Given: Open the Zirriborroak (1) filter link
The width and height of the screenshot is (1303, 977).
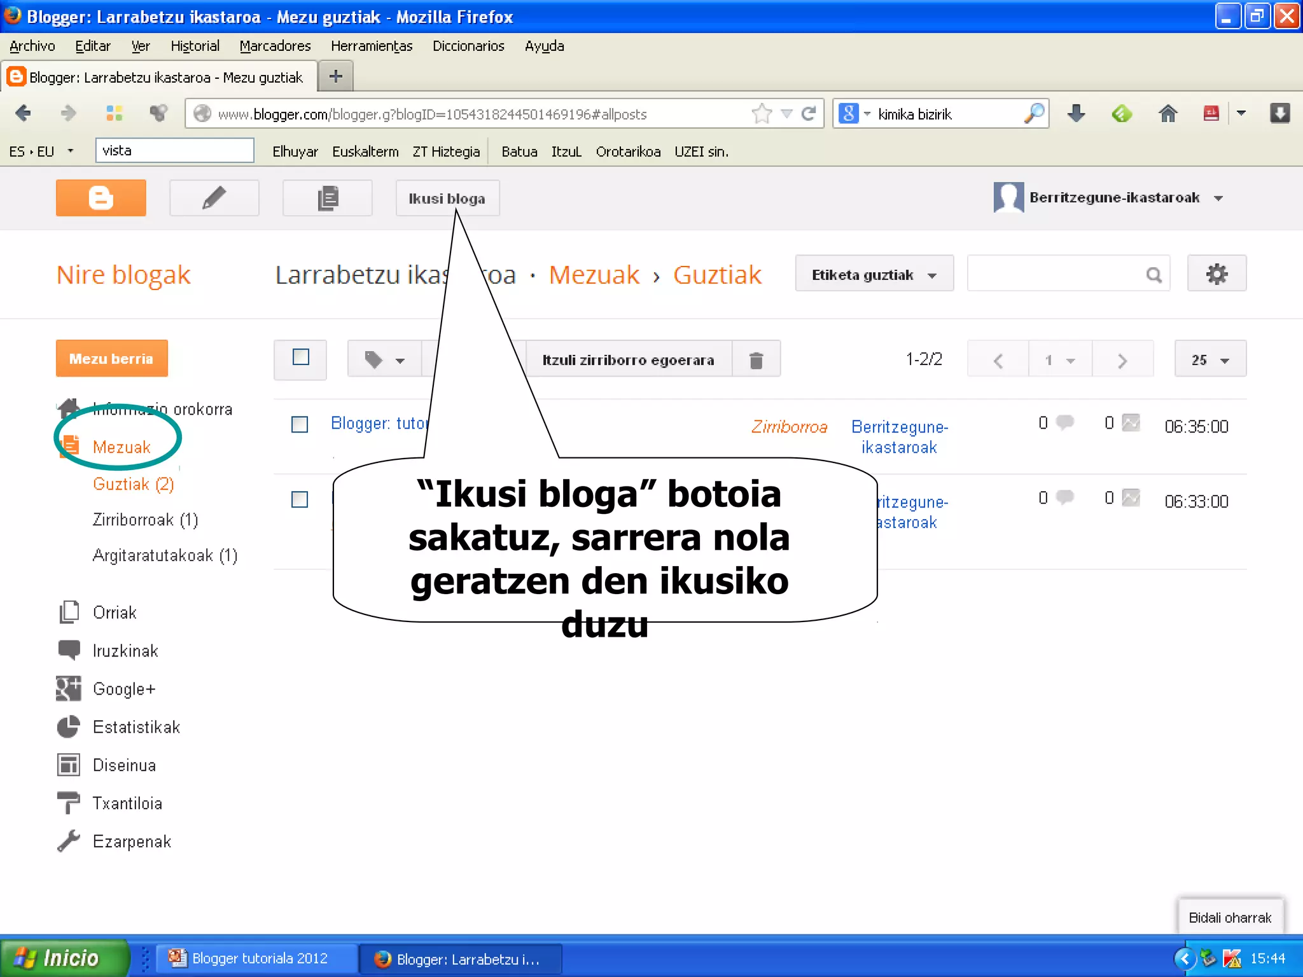Looking at the screenshot, I should 145,520.
